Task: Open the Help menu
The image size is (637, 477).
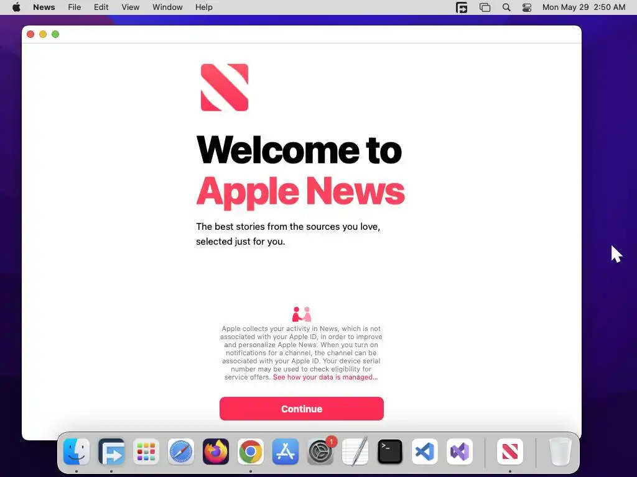Action: coord(203,7)
